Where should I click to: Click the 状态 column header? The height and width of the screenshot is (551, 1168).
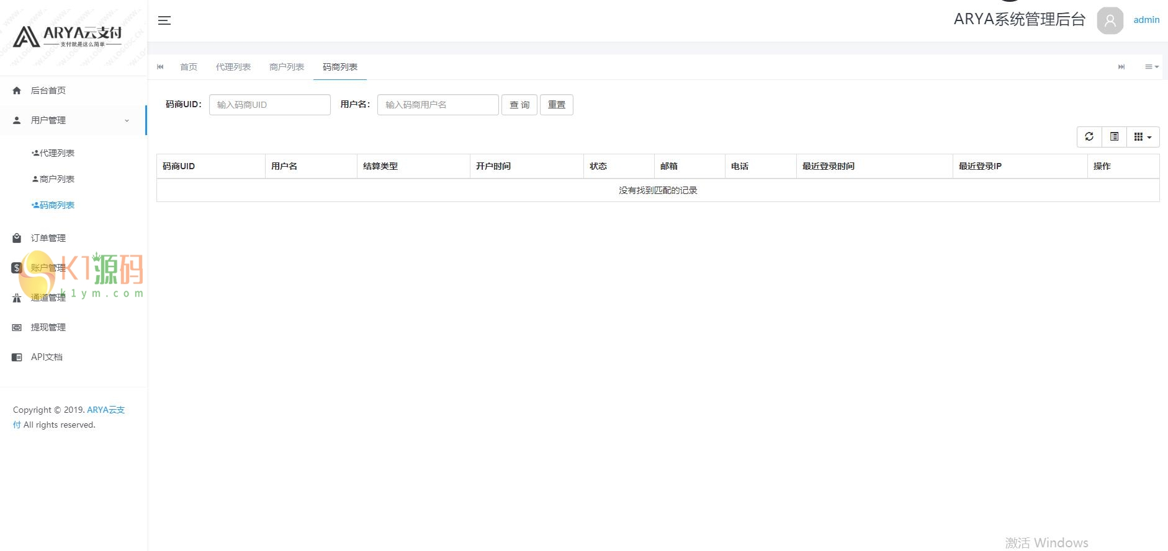[x=619, y=166]
